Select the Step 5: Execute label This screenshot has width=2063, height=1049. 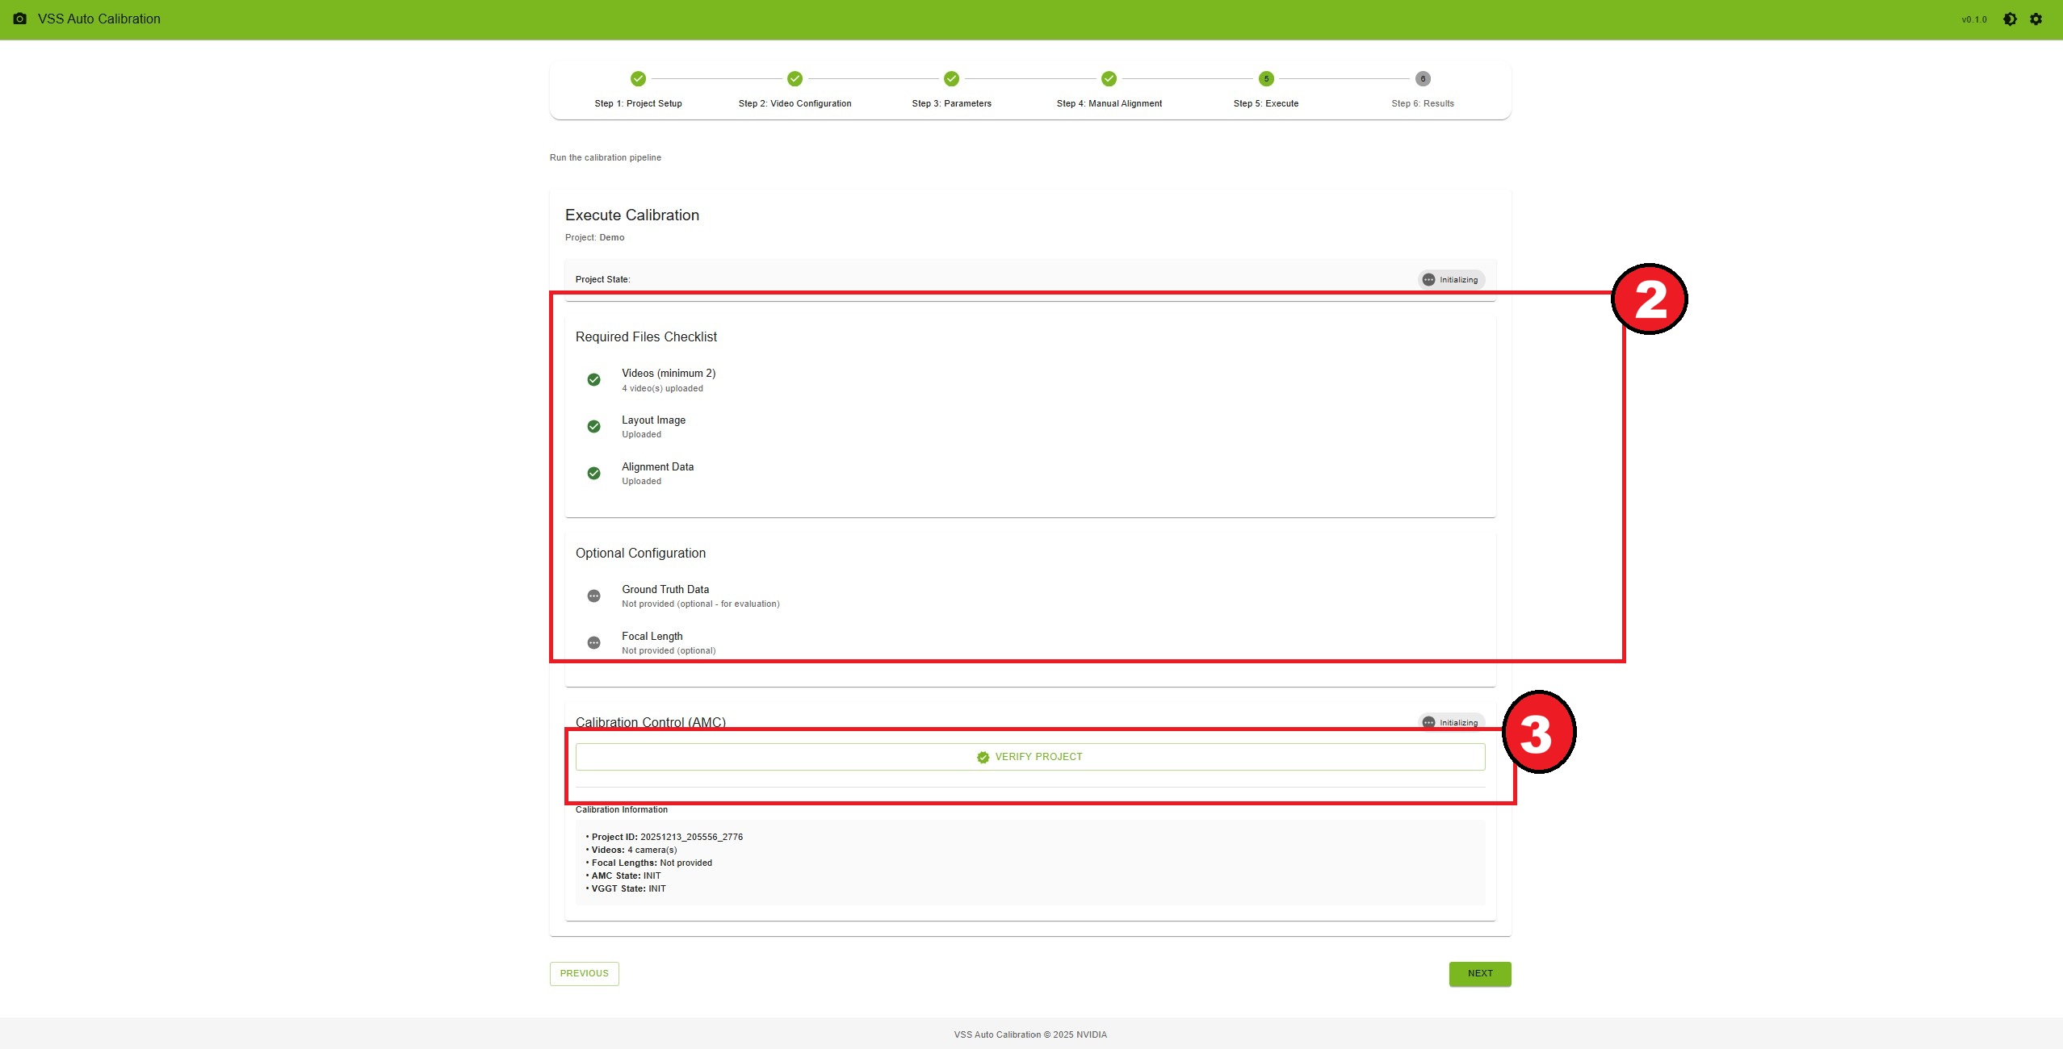1265,103
